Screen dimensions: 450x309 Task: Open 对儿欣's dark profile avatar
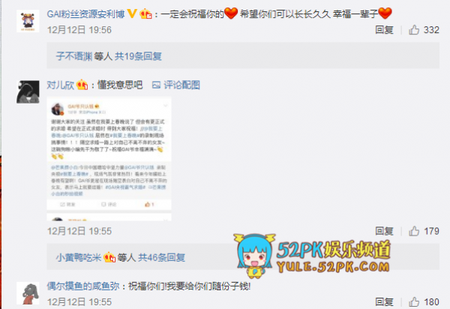pos(28,91)
